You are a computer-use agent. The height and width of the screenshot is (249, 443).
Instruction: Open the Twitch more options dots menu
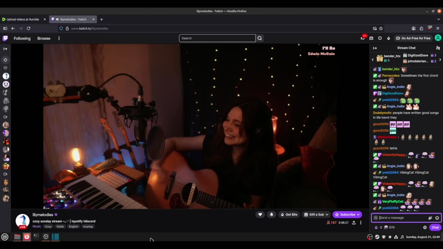pos(59,38)
